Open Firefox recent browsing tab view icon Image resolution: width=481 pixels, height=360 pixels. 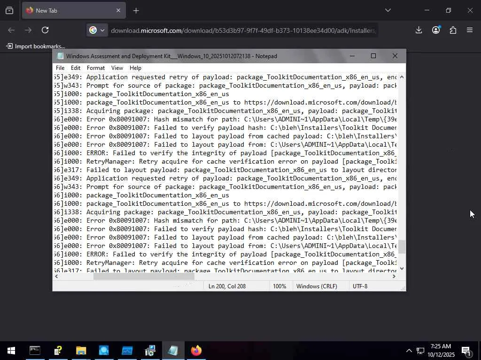coord(9,10)
